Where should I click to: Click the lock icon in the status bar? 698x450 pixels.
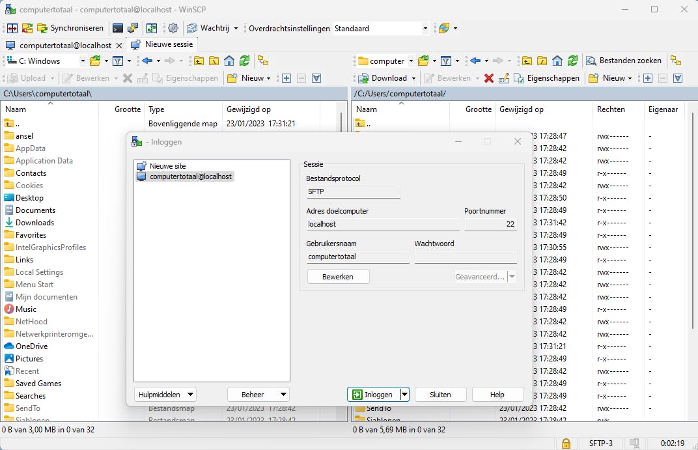point(566,443)
